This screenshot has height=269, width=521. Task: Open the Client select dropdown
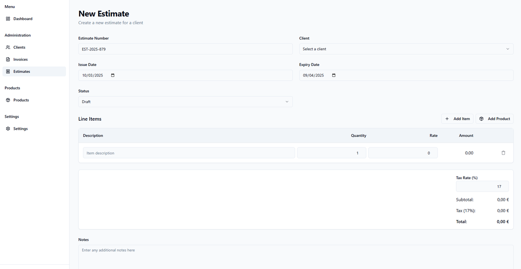406,49
